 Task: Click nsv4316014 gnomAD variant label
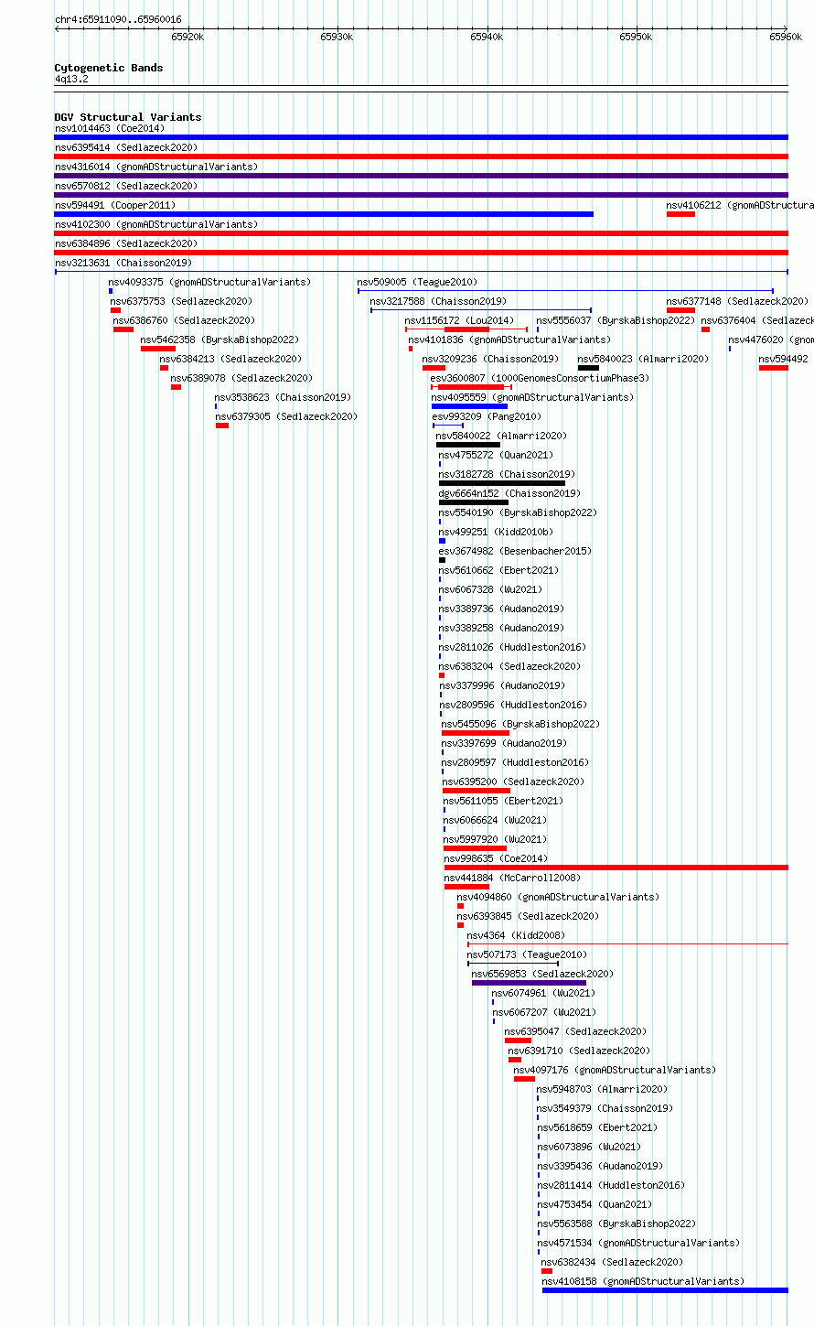(156, 167)
